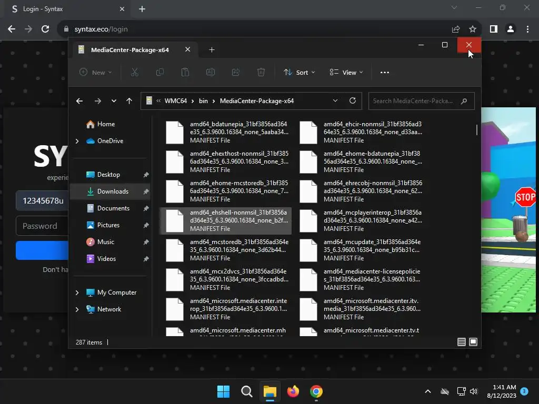The image size is (539, 404).
Task: Click bin in breadcrumb path
Action: (x=203, y=101)
